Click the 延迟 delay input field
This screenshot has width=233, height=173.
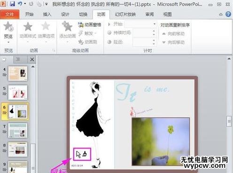pyautogui.click(x=142, y=42)
